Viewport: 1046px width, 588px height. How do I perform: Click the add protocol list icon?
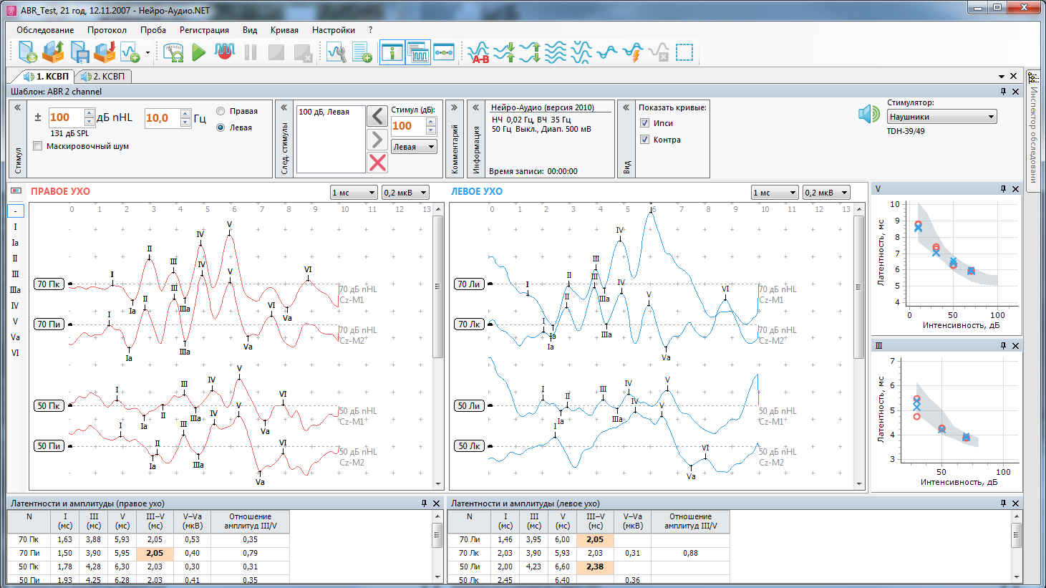[x=362, y=52]
